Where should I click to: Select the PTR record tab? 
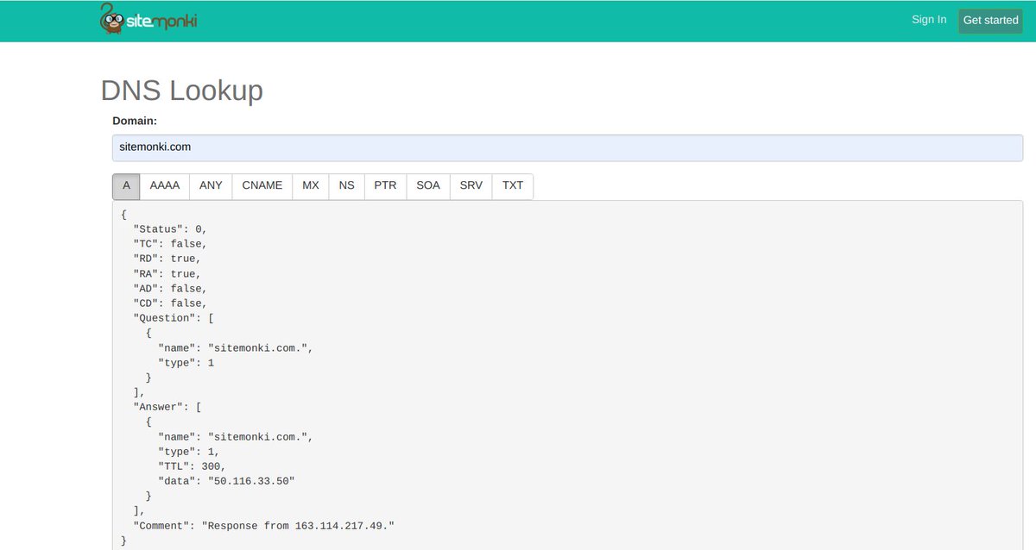click(x=385, y=186)
